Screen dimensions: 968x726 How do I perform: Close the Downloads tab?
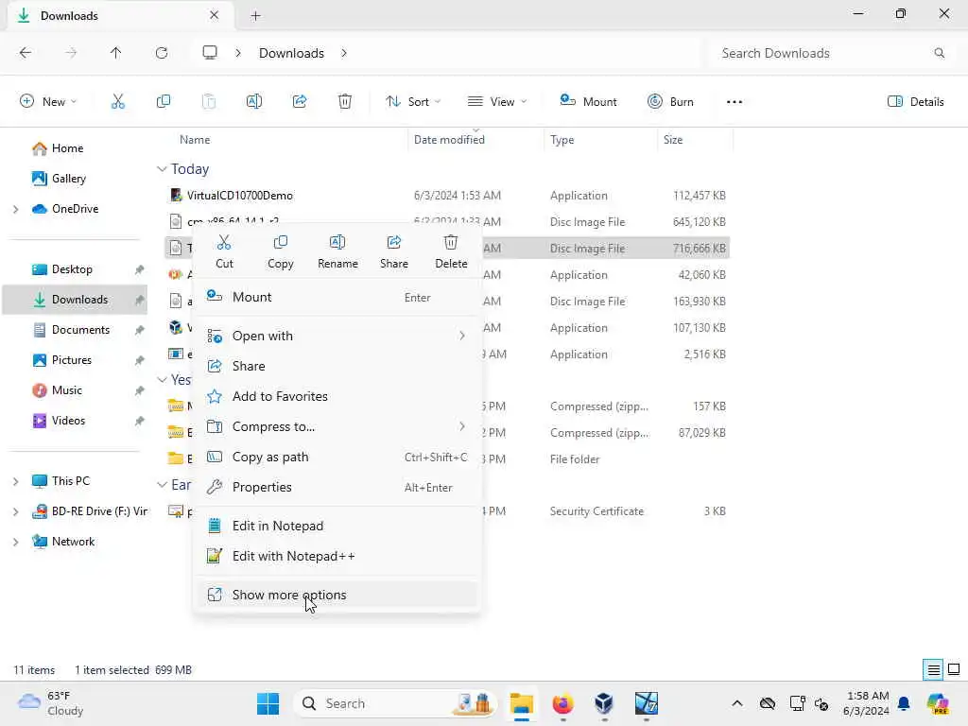pos(215,15)
